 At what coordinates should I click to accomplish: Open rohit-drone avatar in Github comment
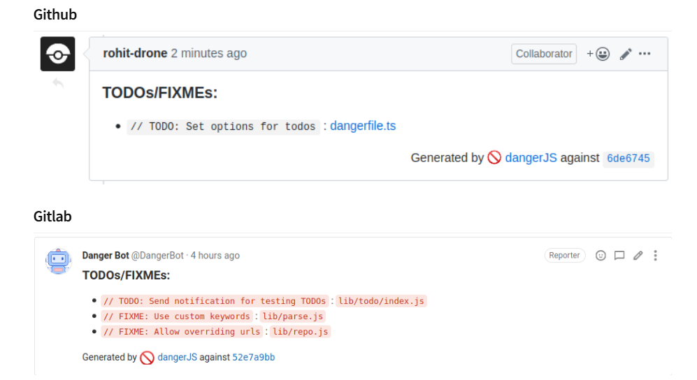pos(58,54)
